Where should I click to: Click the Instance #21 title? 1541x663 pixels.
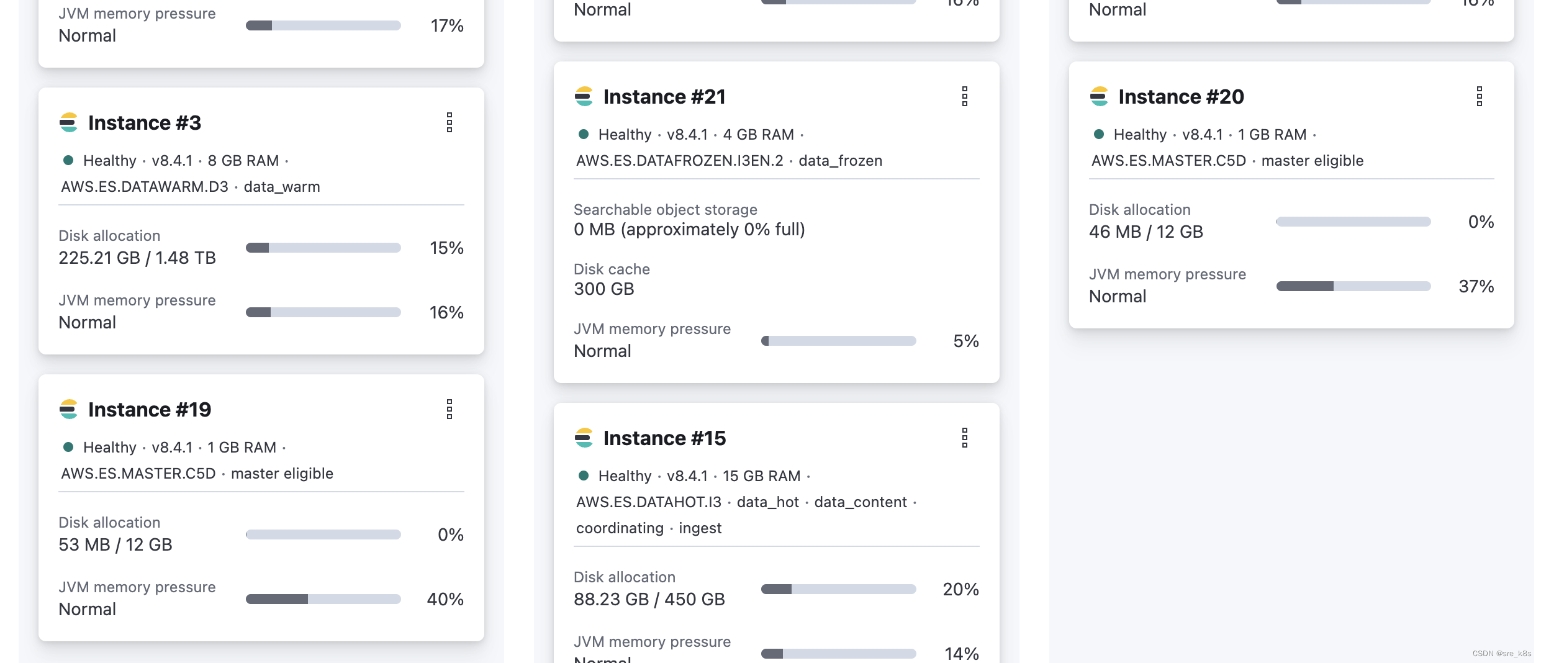(664, 97)
